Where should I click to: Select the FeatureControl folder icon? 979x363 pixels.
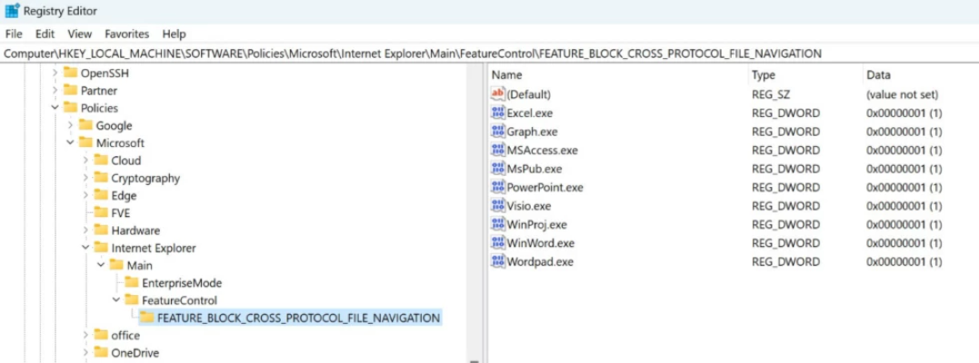coord(132,299)
